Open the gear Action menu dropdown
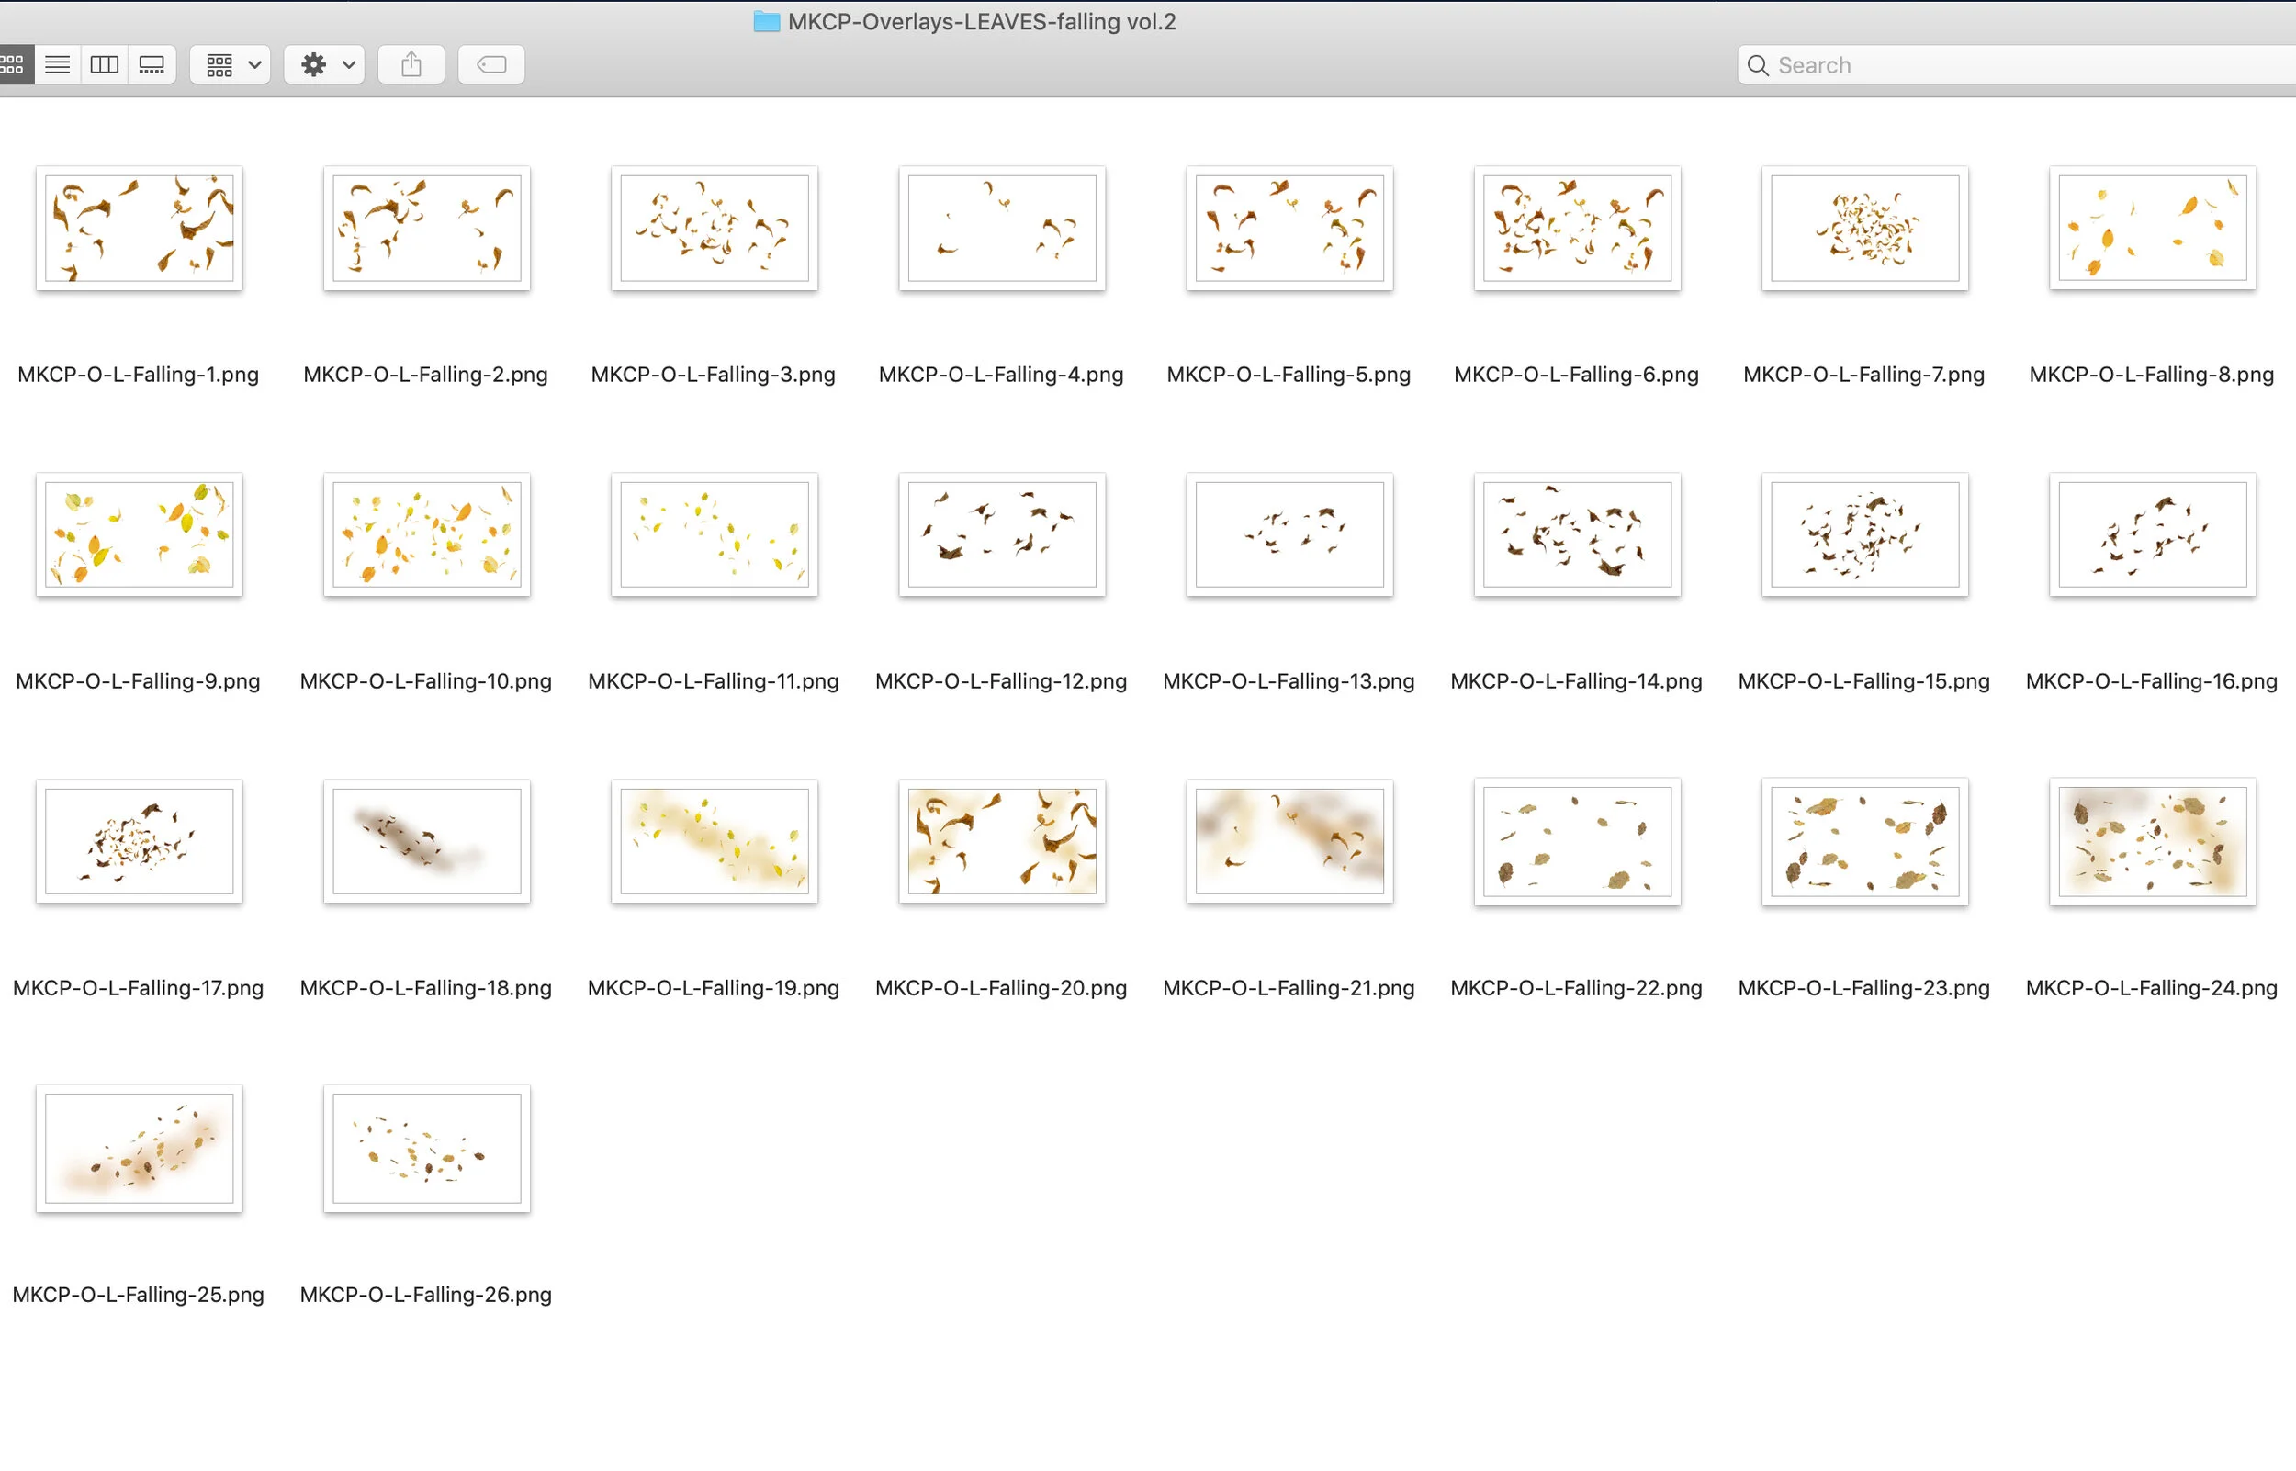This screenshot has height=1471, width=2296. 325,65
